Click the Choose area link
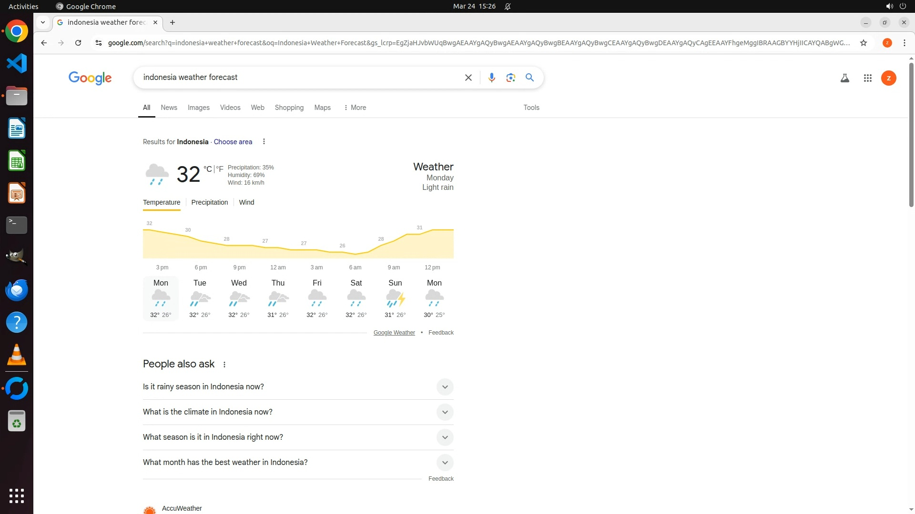 [x=233, y=142]
